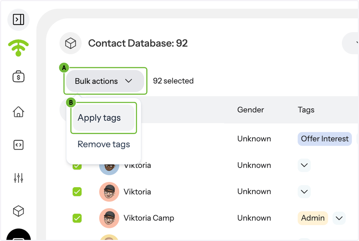Image resolution: width=359 pixels, height=241 pixels.
Task: Click Unknown gender in Viktoria Camp row
Action: click(254, 218)
